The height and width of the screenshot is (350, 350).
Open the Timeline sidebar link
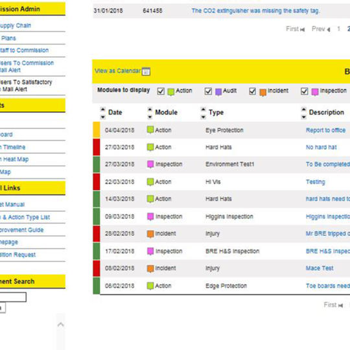13,147
